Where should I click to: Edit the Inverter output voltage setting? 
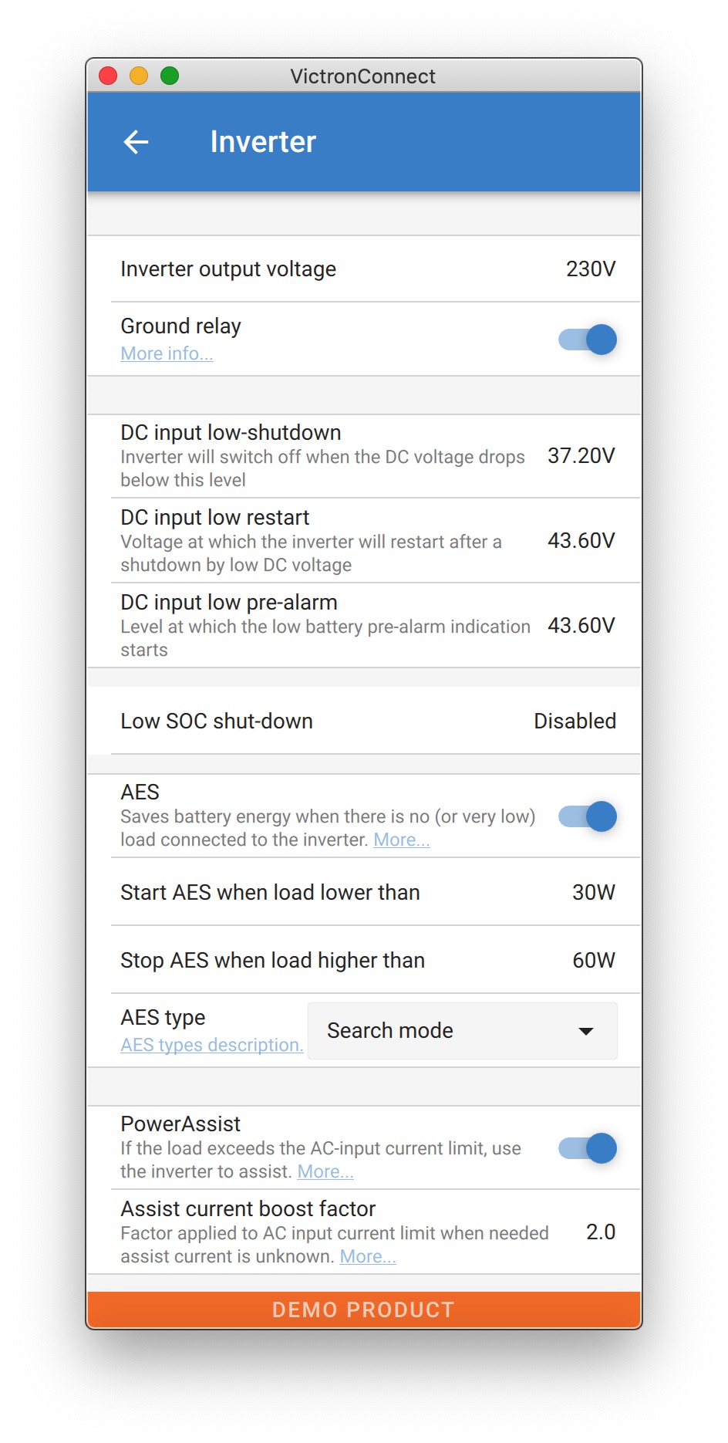(x=364, y=269)
